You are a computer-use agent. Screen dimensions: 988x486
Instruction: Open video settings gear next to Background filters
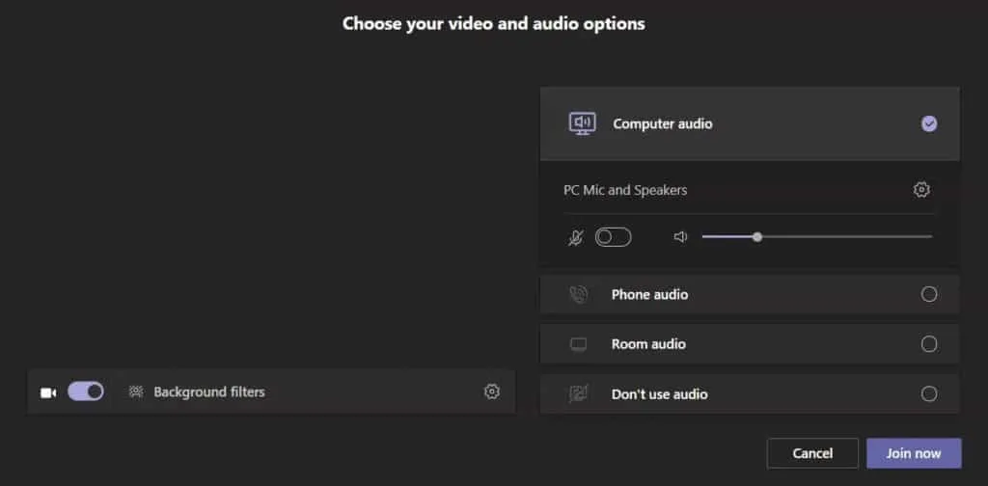click(492, 391)
